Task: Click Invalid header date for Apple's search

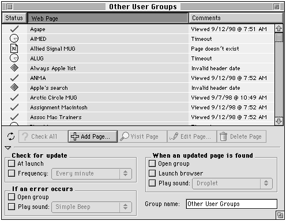Action: point(216,88)
